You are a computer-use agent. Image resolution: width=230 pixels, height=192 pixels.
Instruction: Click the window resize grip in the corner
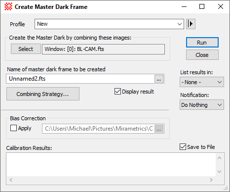tap(226, 188)
